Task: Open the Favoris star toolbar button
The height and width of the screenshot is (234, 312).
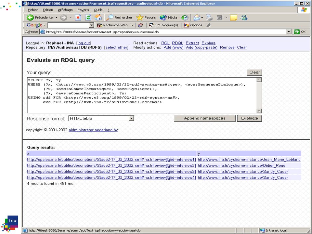Action: tap(146, 18)
